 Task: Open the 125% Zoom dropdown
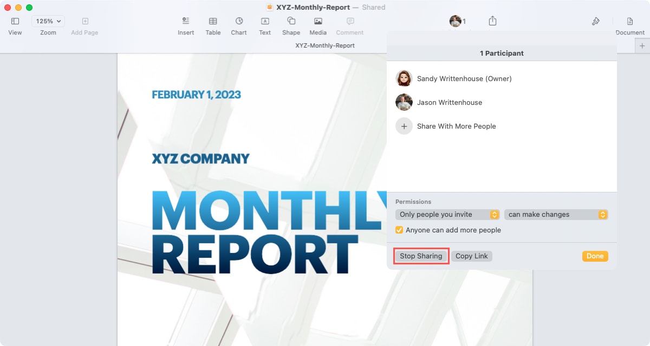48,21
